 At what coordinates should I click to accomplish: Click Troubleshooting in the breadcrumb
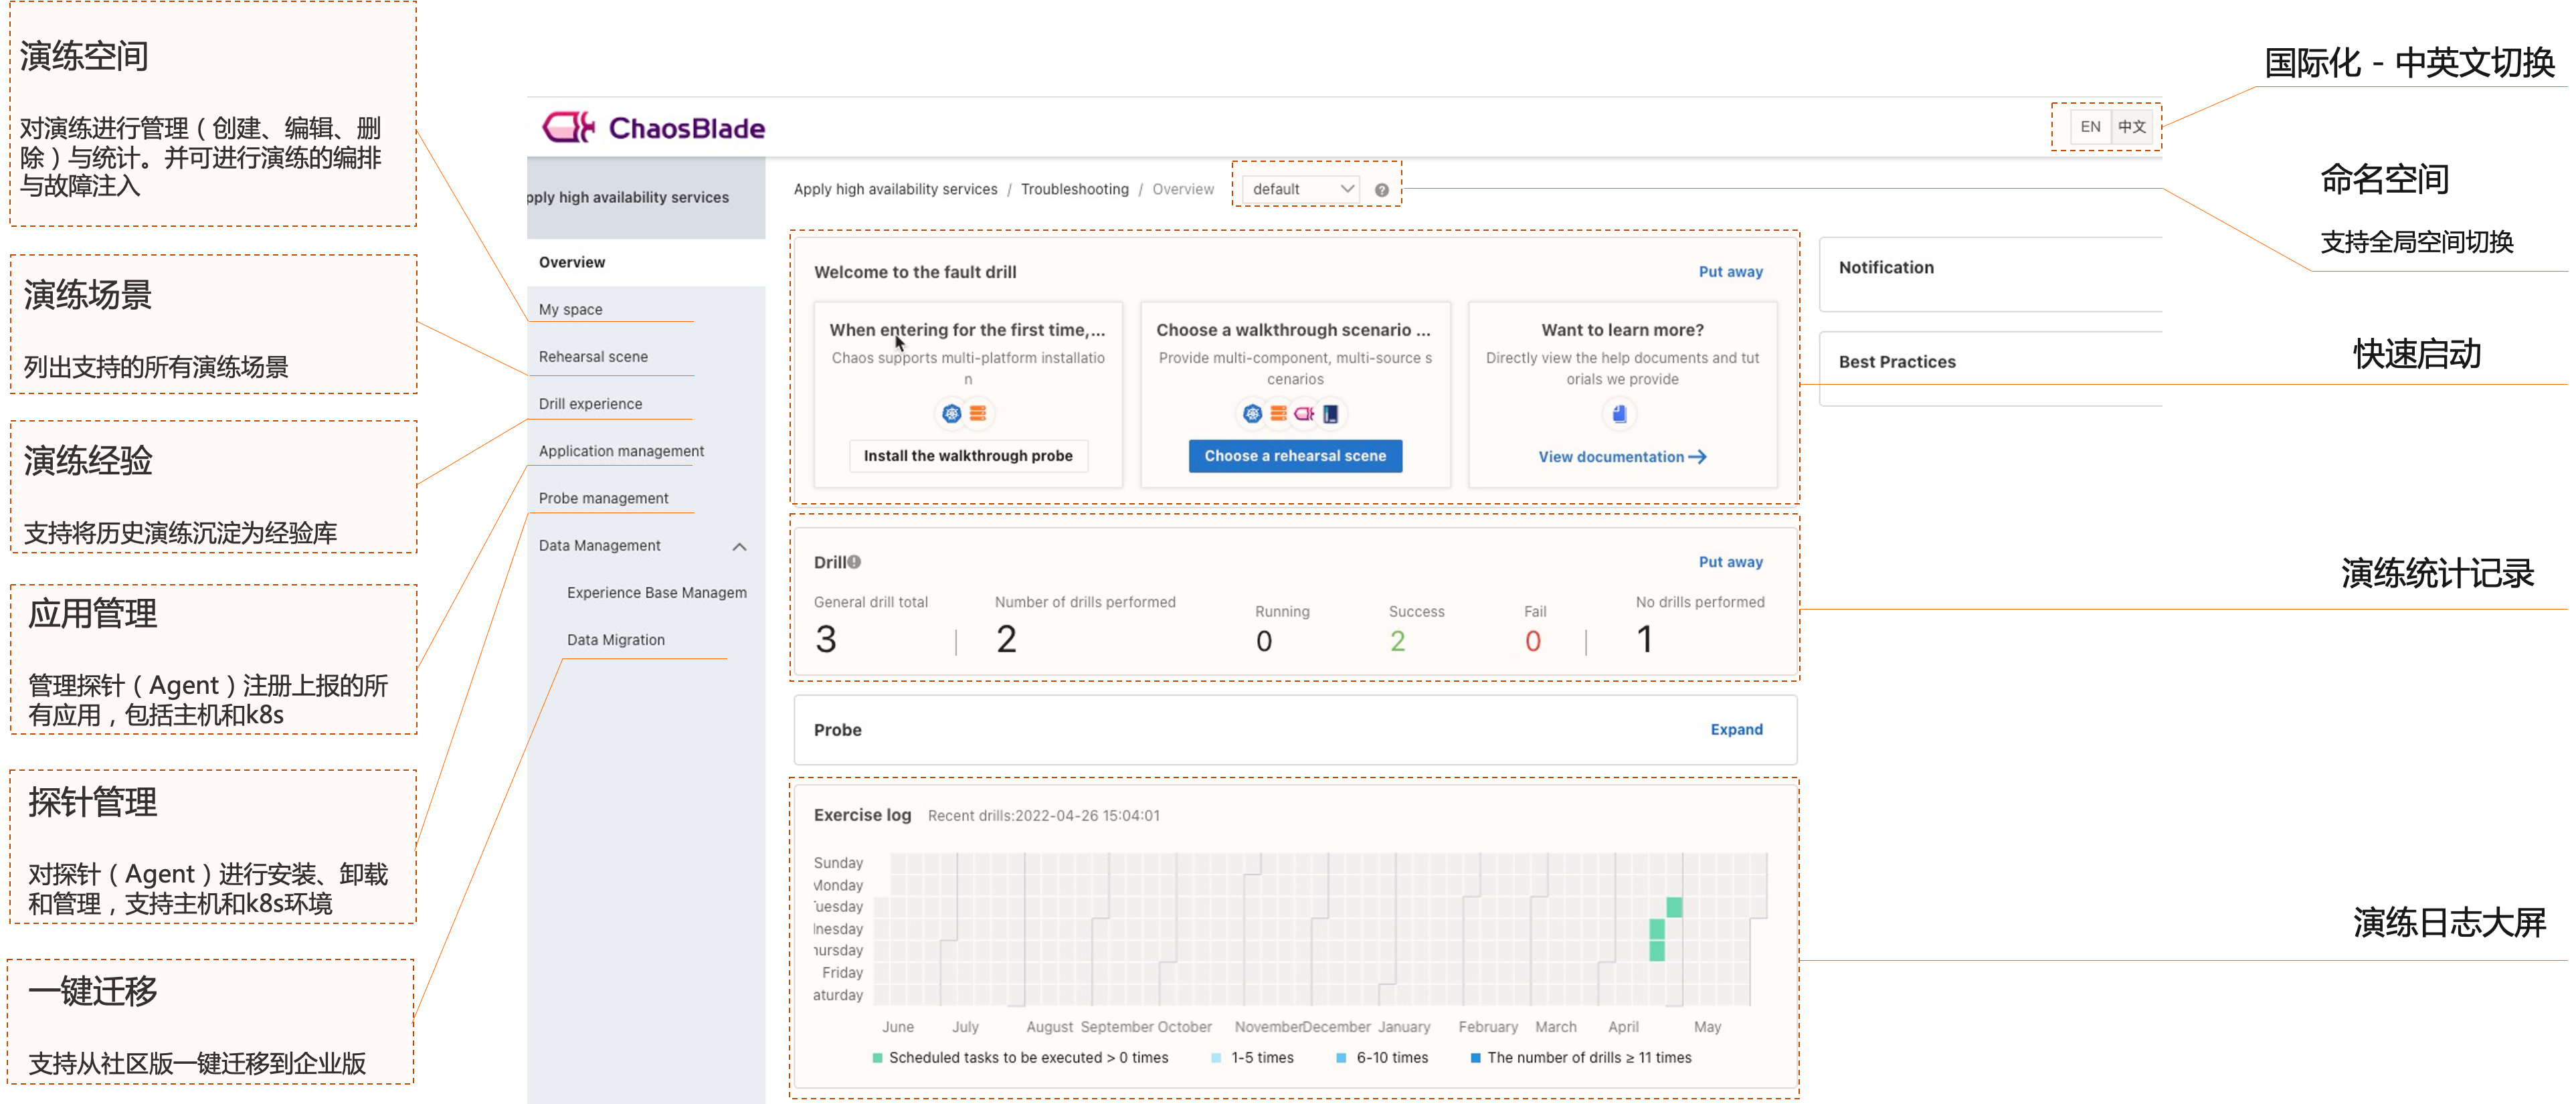(1074, 189)
